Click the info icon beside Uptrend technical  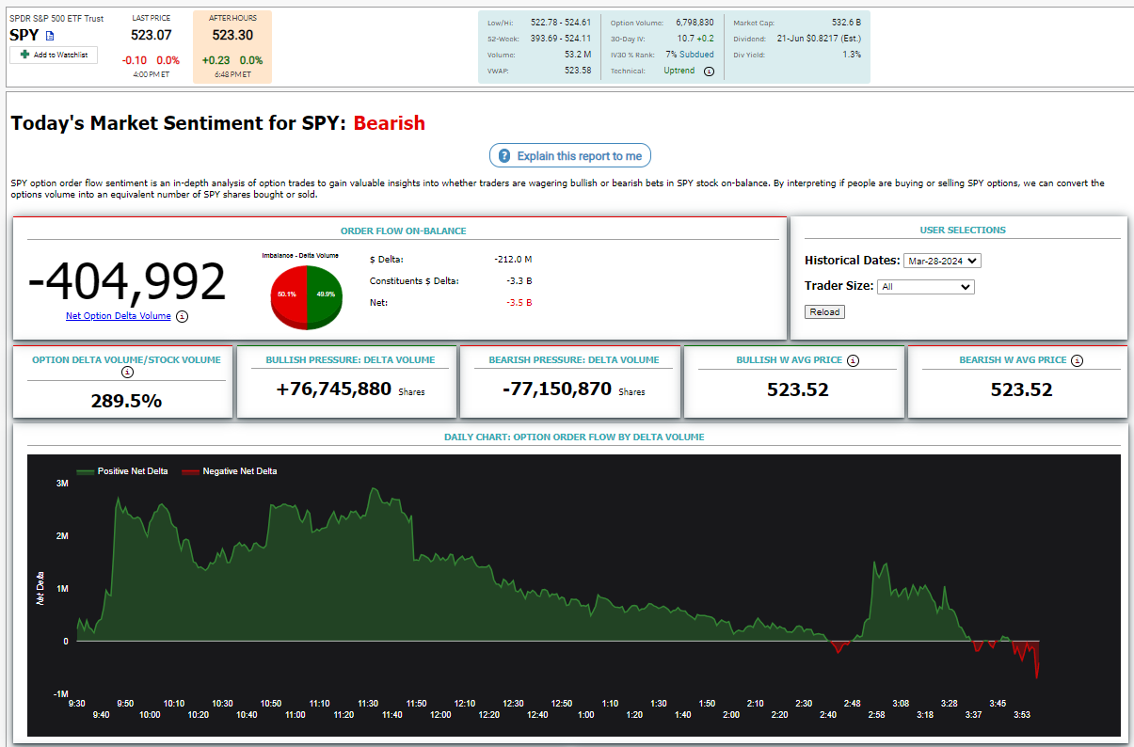[709, 71]
